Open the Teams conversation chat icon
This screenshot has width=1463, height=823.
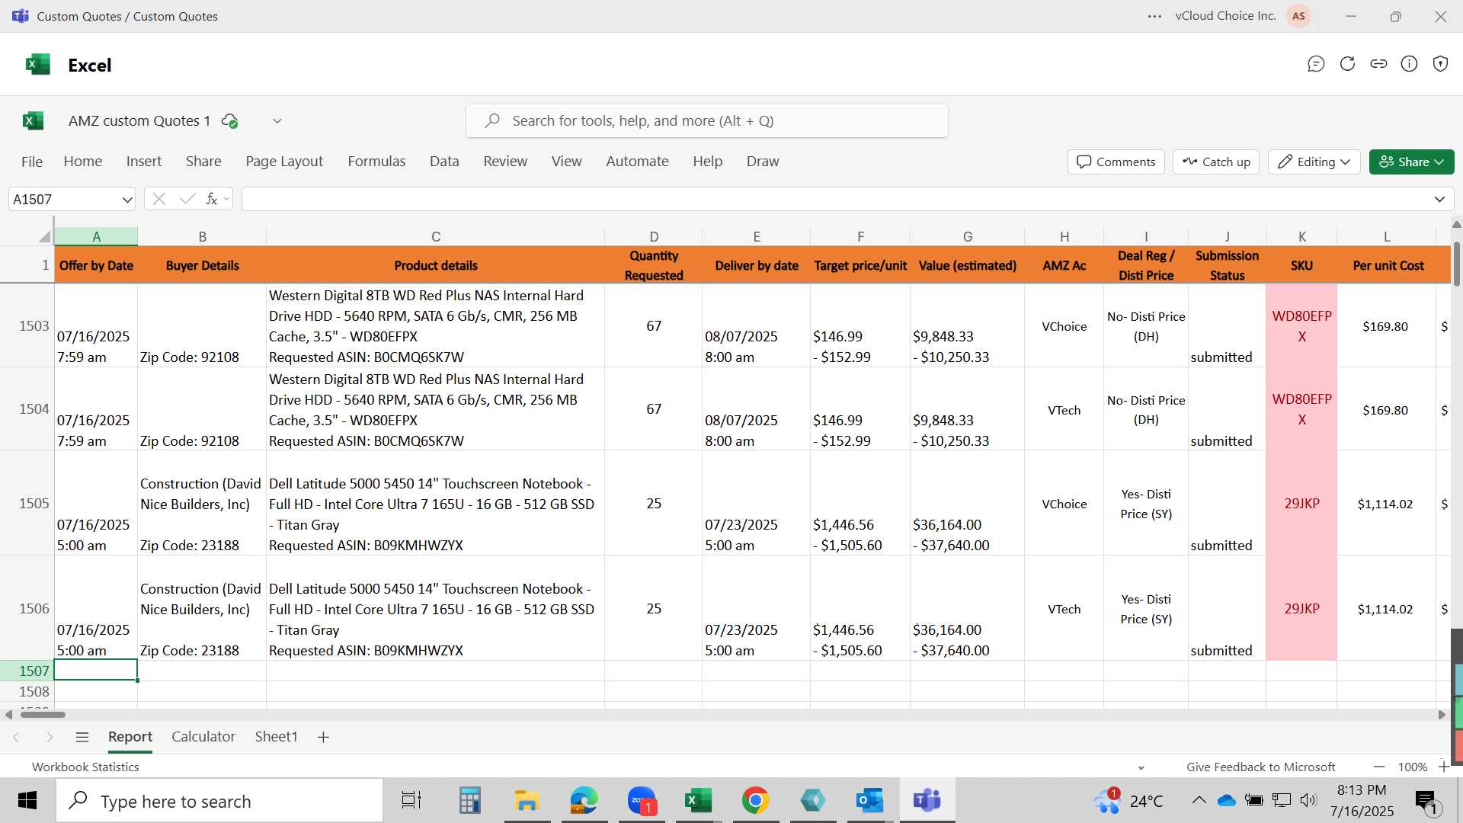tap(1316, 64)
